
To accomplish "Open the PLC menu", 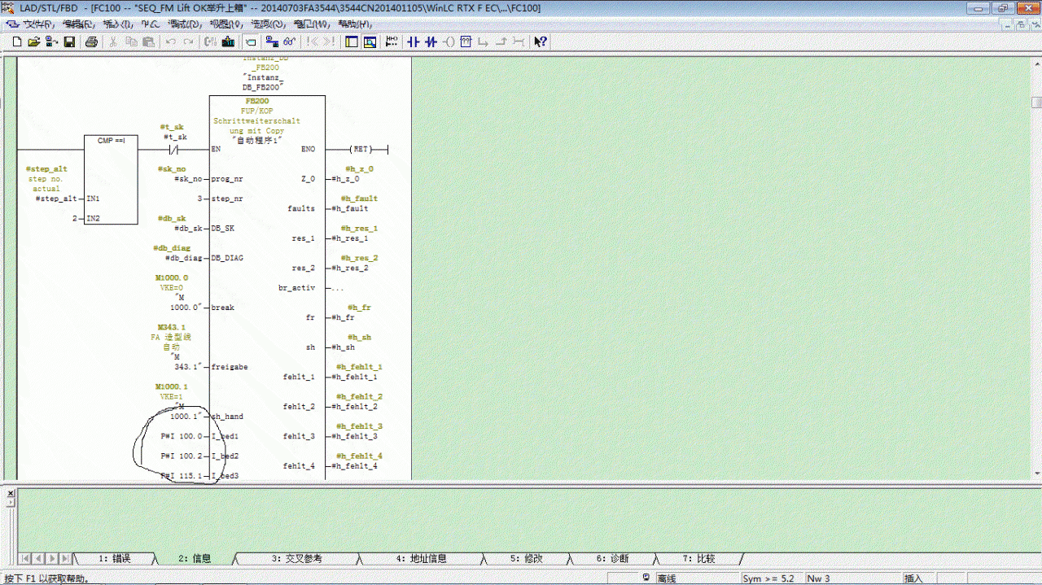I will (x=150, y=24).
